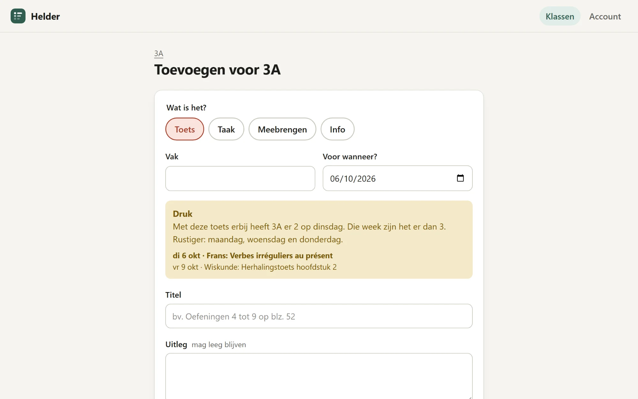
Task: Select the Toets type option
Action: 185,129
